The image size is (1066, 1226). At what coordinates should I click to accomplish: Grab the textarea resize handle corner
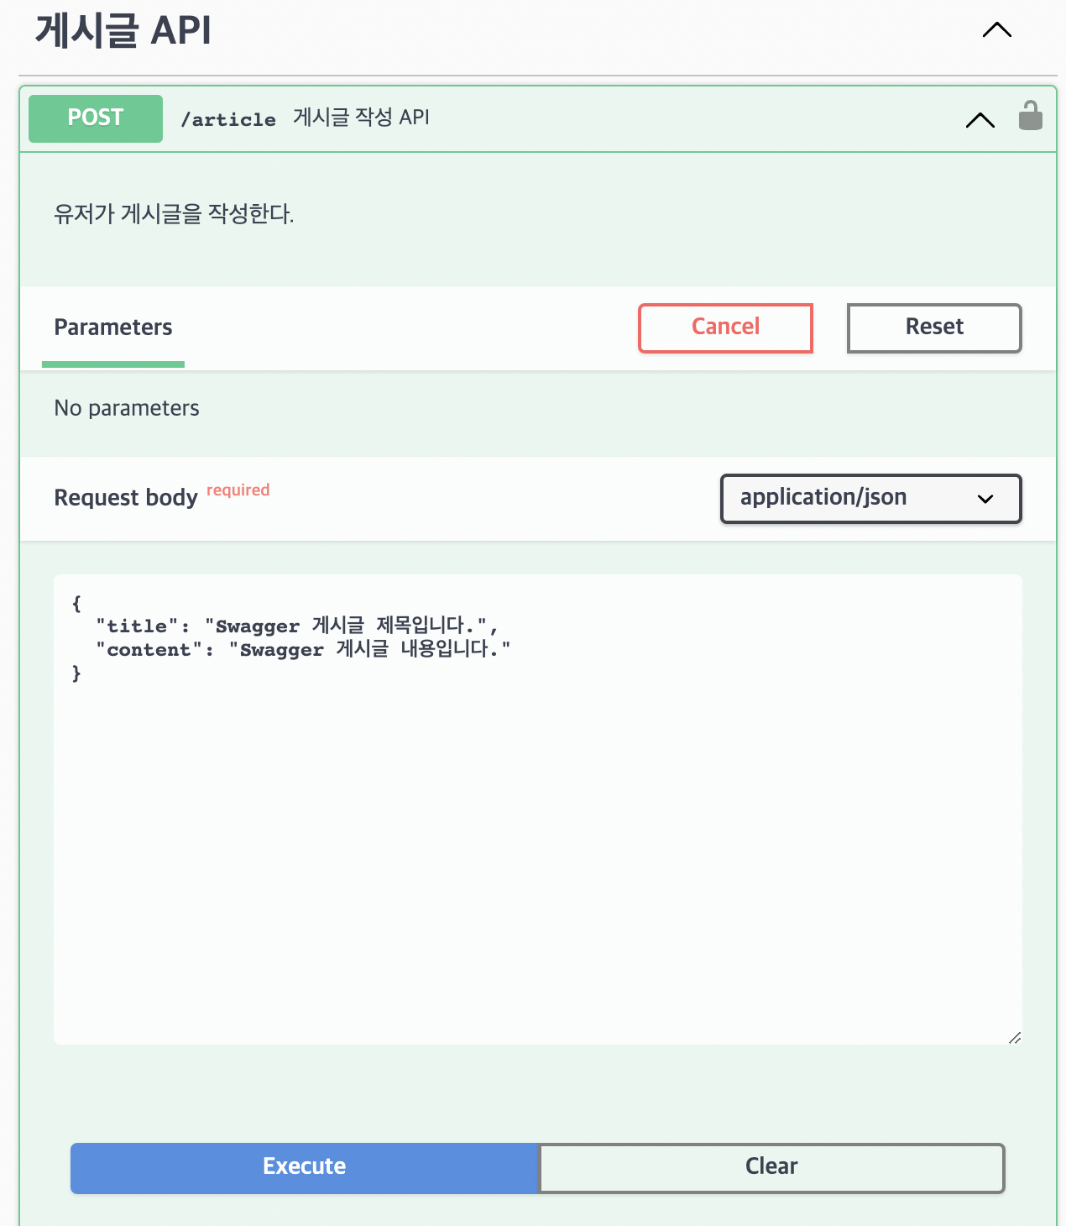point(1015,1038)
